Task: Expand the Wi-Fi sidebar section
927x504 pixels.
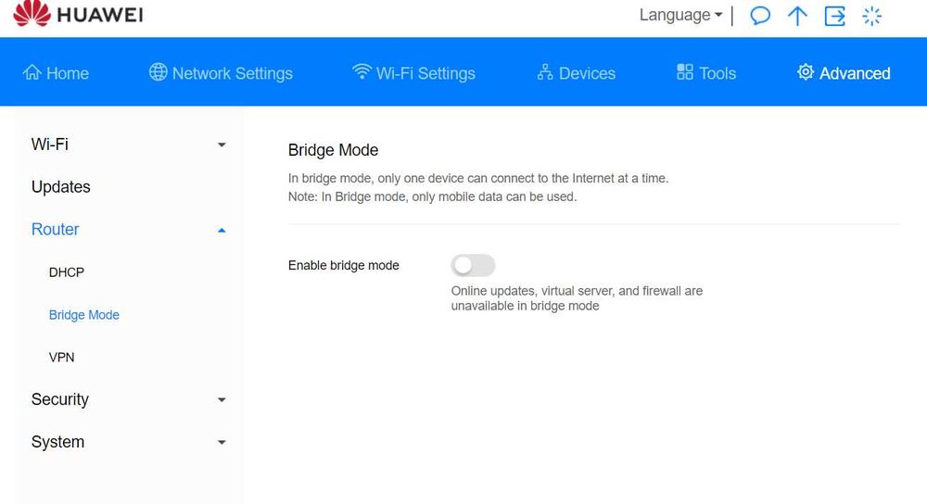Action: 221,145
